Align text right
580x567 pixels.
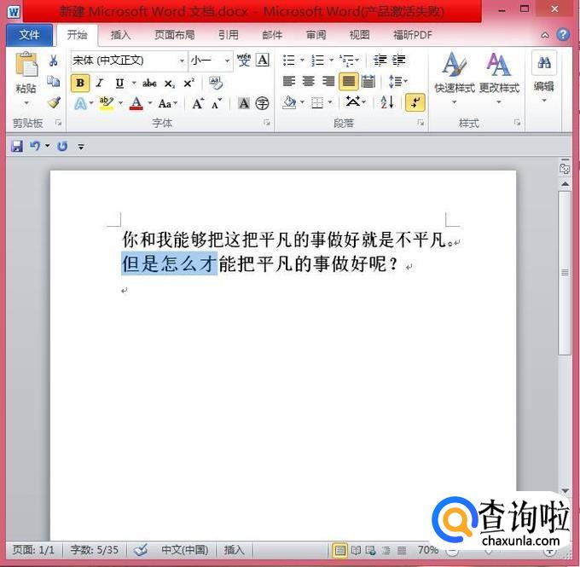tap(328, 81)
